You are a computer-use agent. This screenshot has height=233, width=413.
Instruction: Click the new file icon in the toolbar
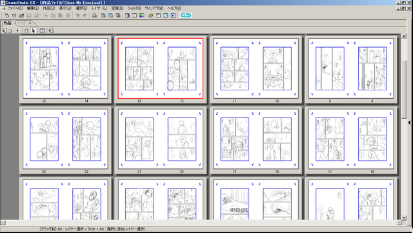[x=7, y=15]
